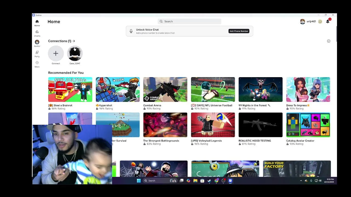The width and height of the screenshot is (351, 197).
Task: Open the Charts sidebar icon
Action: pos(37,32)
